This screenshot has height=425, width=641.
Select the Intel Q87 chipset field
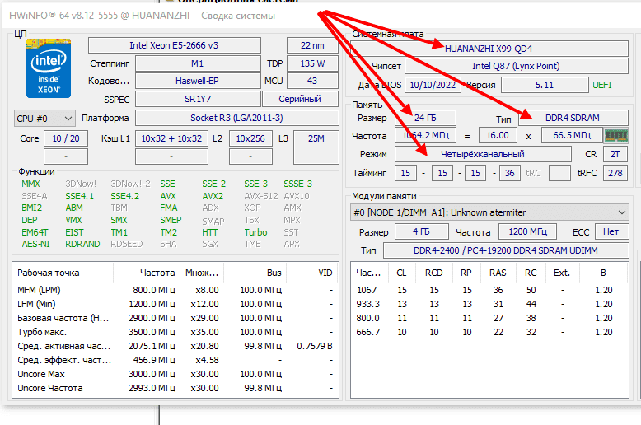click(516, 66)
